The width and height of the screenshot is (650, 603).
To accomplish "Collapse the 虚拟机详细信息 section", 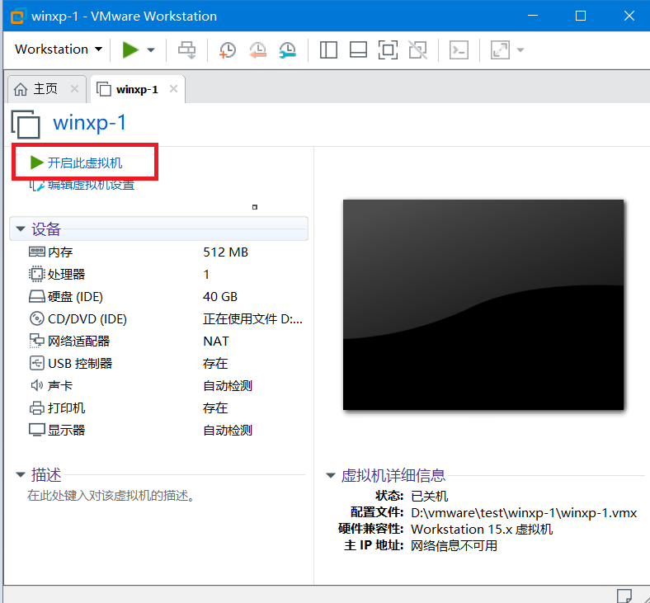I will pyautogui.click(x=331, y=475).
